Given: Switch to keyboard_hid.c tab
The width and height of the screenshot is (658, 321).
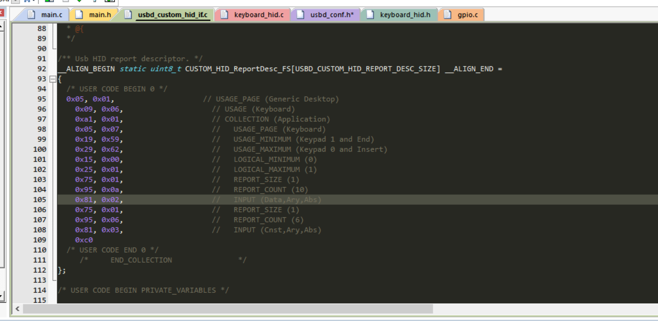Looking at the screenshot, I should point(253,15).
